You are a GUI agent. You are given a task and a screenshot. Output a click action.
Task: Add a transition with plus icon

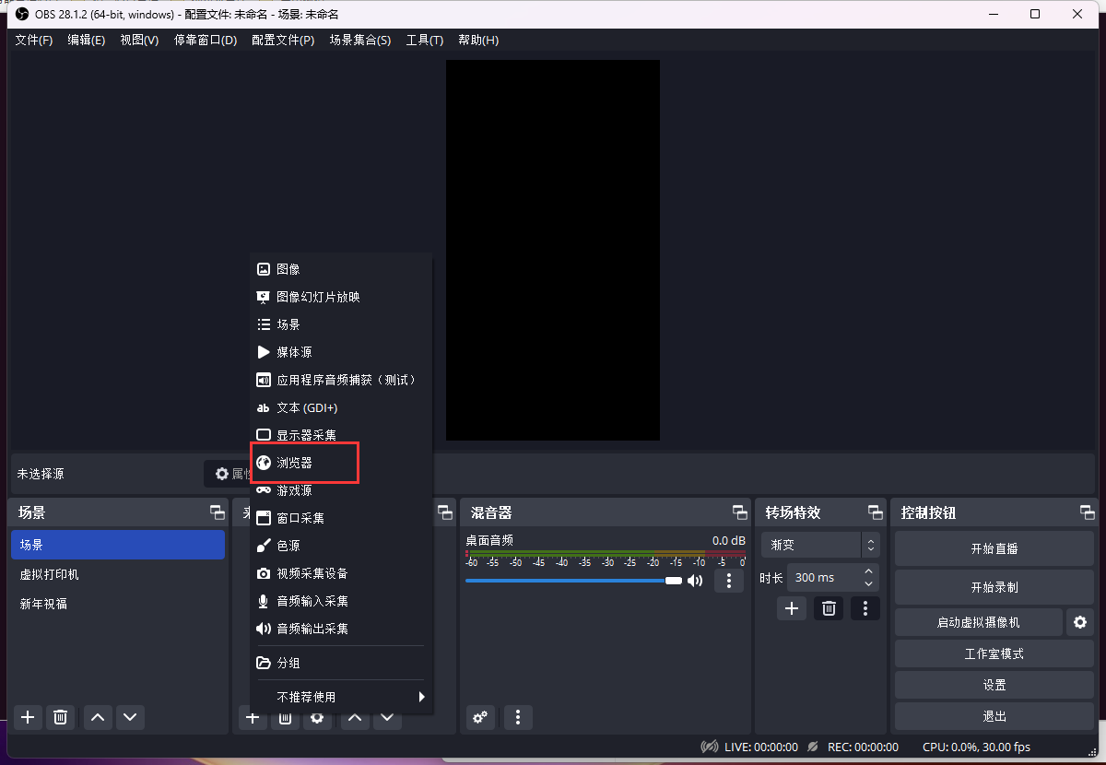(x=791, y=608)
